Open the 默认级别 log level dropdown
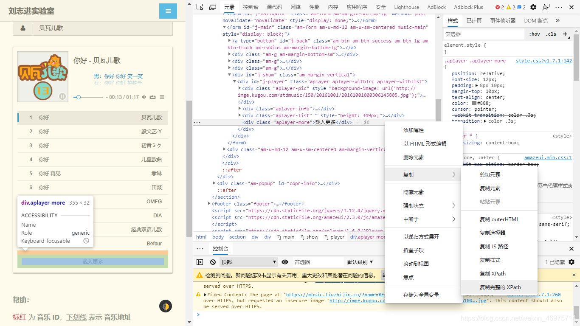 pyautogui.click(x=360, y=262)
